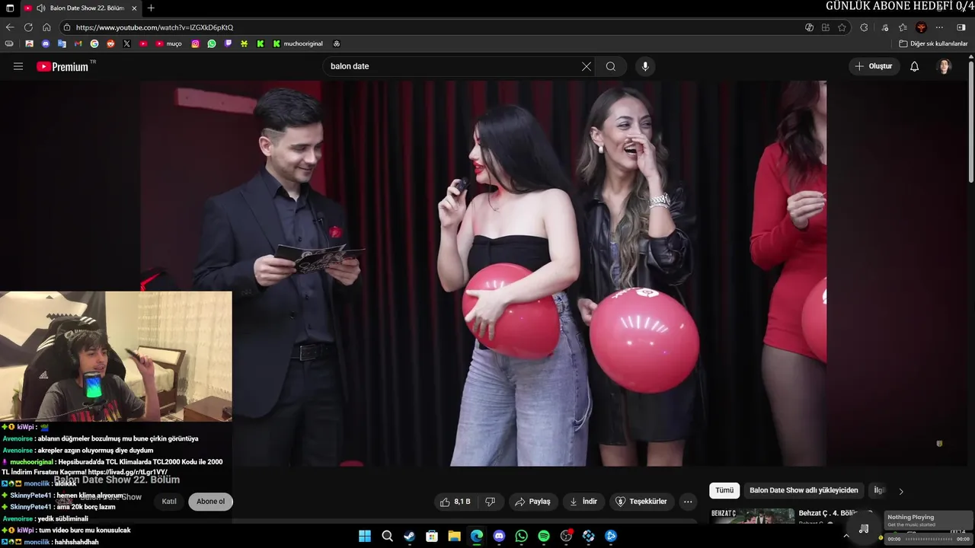Clear the search text with X
This screenshot has width=975, height=548.
tap(587, 66)
